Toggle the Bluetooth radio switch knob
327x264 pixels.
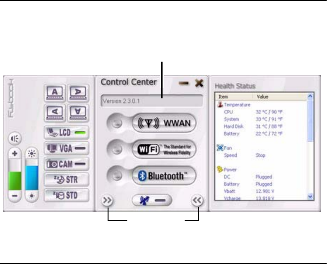117,176
